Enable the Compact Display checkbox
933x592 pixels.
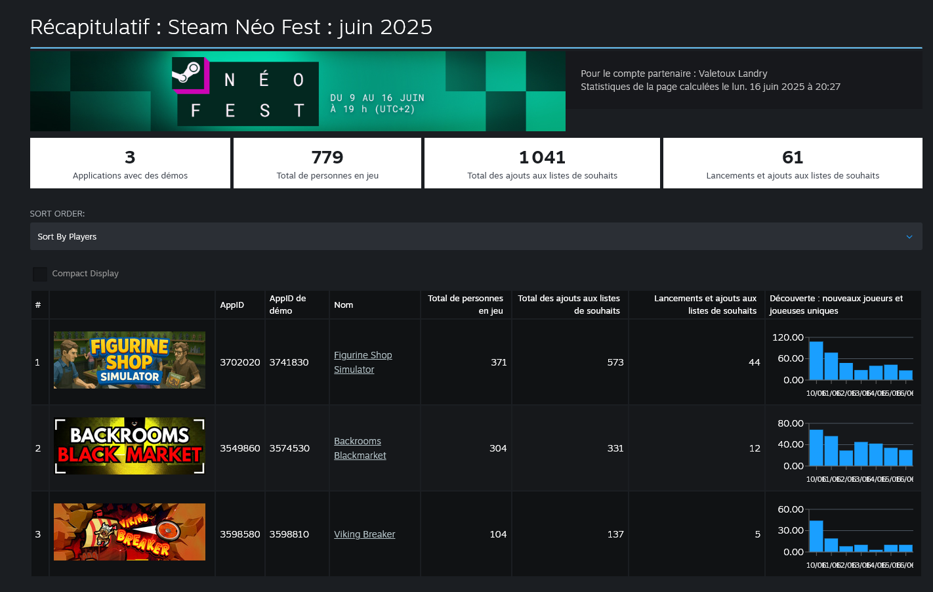point(40,274)
